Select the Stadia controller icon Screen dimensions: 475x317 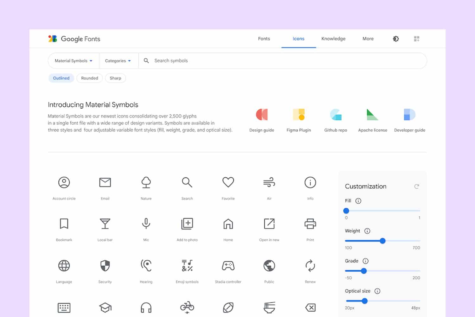coord(228,266)
